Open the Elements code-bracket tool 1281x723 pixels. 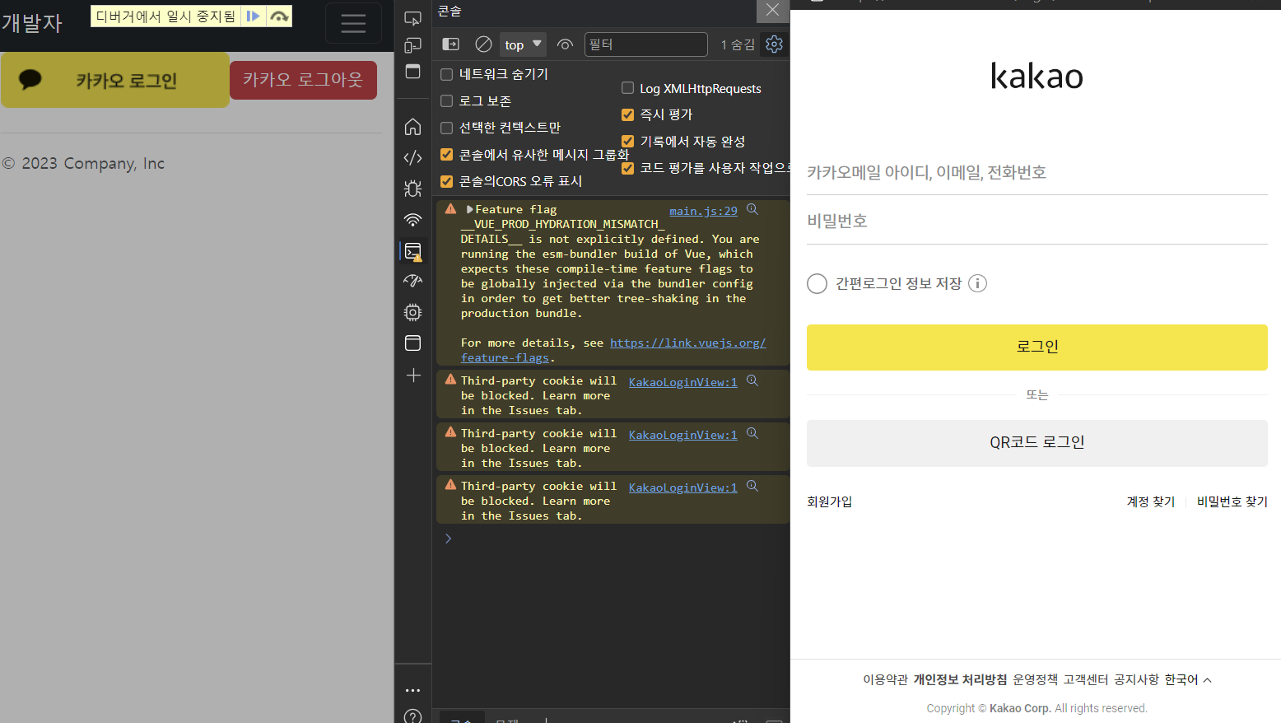413,157
